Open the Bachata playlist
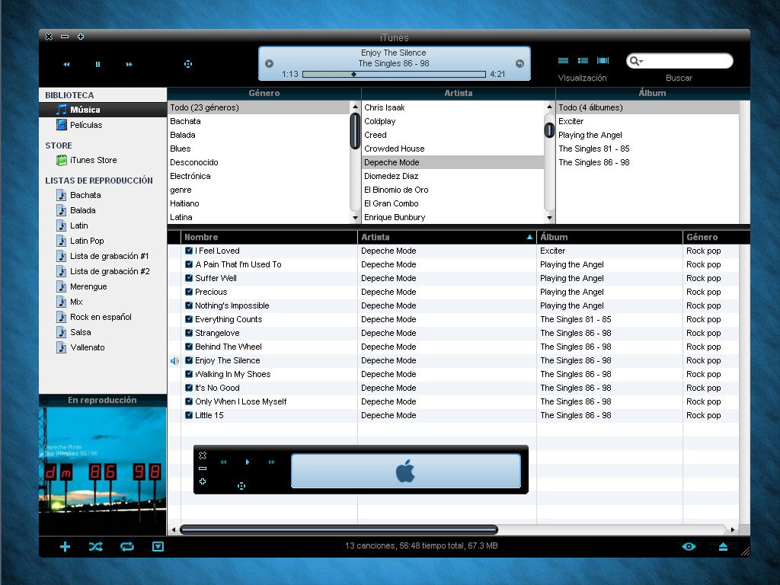 pyautogui.click(x=103, y=195)
